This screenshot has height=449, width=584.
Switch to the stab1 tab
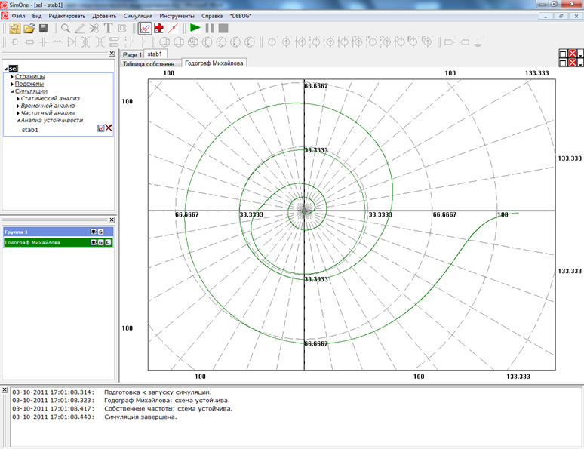coord(155,54)
